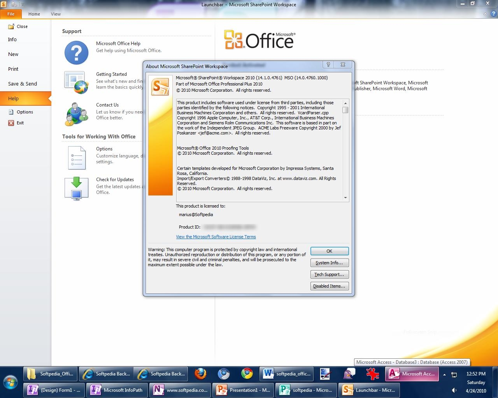The width and height of the screenshot is (498, 398).
Task: Switch to the Microsoft Access taskbar button
Action: pyautogui.click(x=412, y=374)
